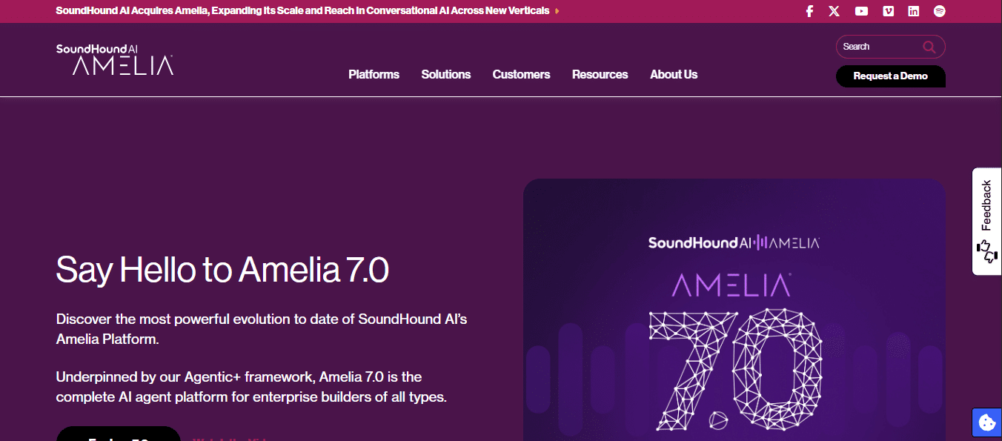Open the Customers menu item
Screen dimensions: 1002x441
[521, 74]
